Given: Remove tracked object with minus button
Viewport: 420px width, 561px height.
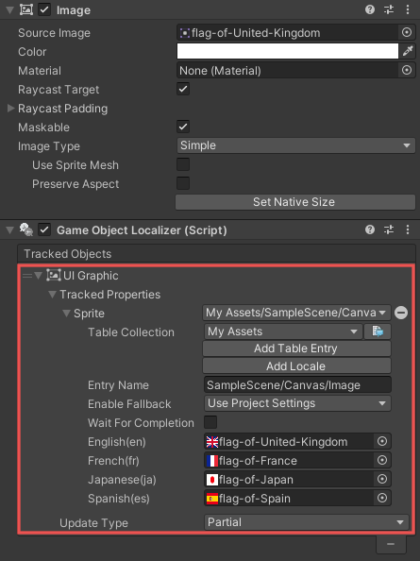Looking at the screenshot, I should pyautogui.click(x=391, y=544).
